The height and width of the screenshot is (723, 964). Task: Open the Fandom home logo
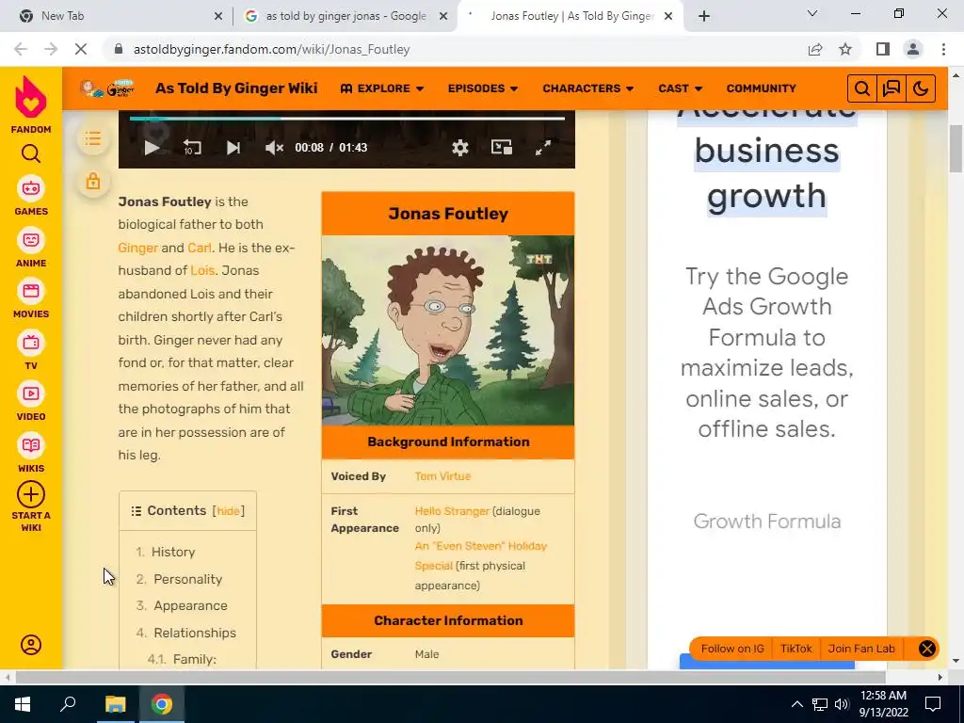pyautogui.click(x=31, y=104)
